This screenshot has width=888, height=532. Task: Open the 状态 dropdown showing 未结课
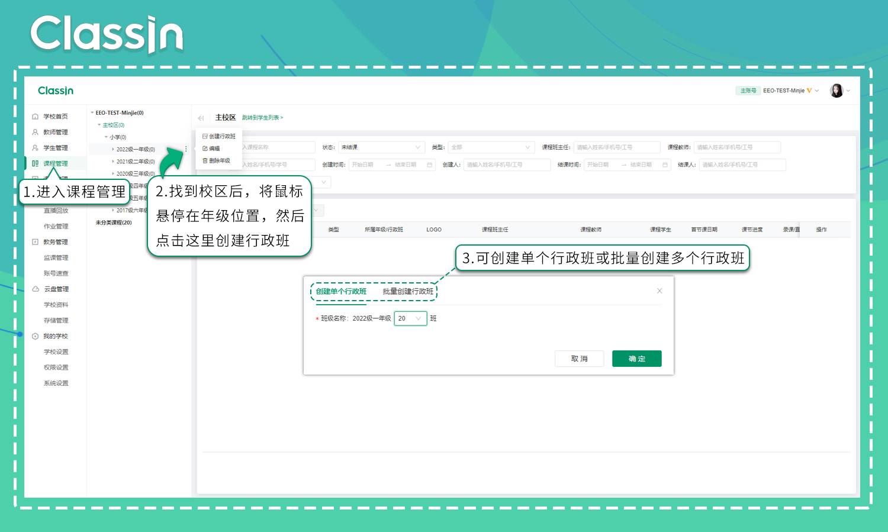[381, 147]
